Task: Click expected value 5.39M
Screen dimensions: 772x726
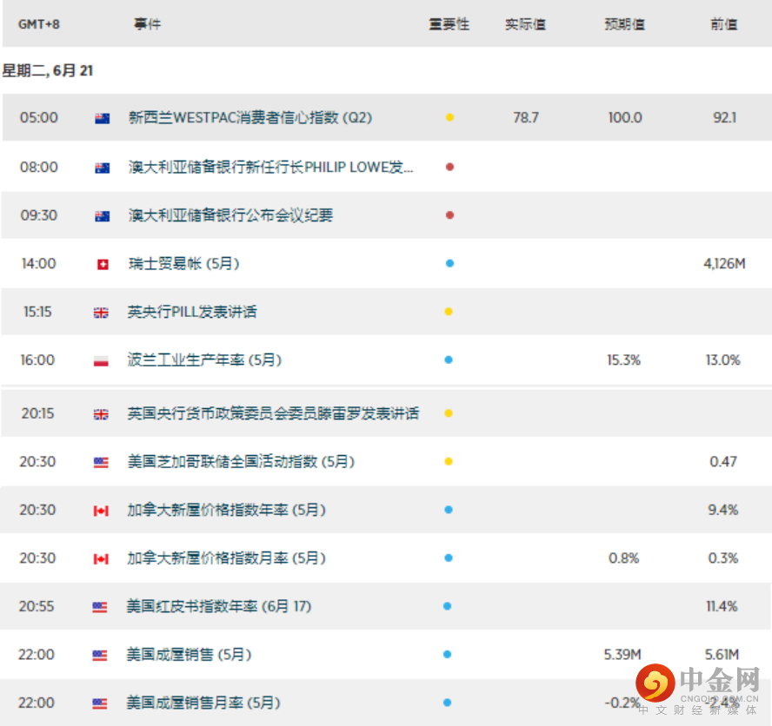Action: point(622,655)
